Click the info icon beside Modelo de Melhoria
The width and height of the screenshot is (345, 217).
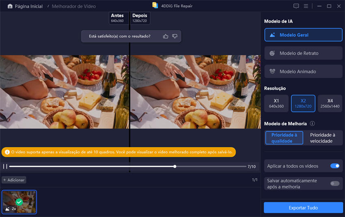pyautogui.click(x=312, y=124)
